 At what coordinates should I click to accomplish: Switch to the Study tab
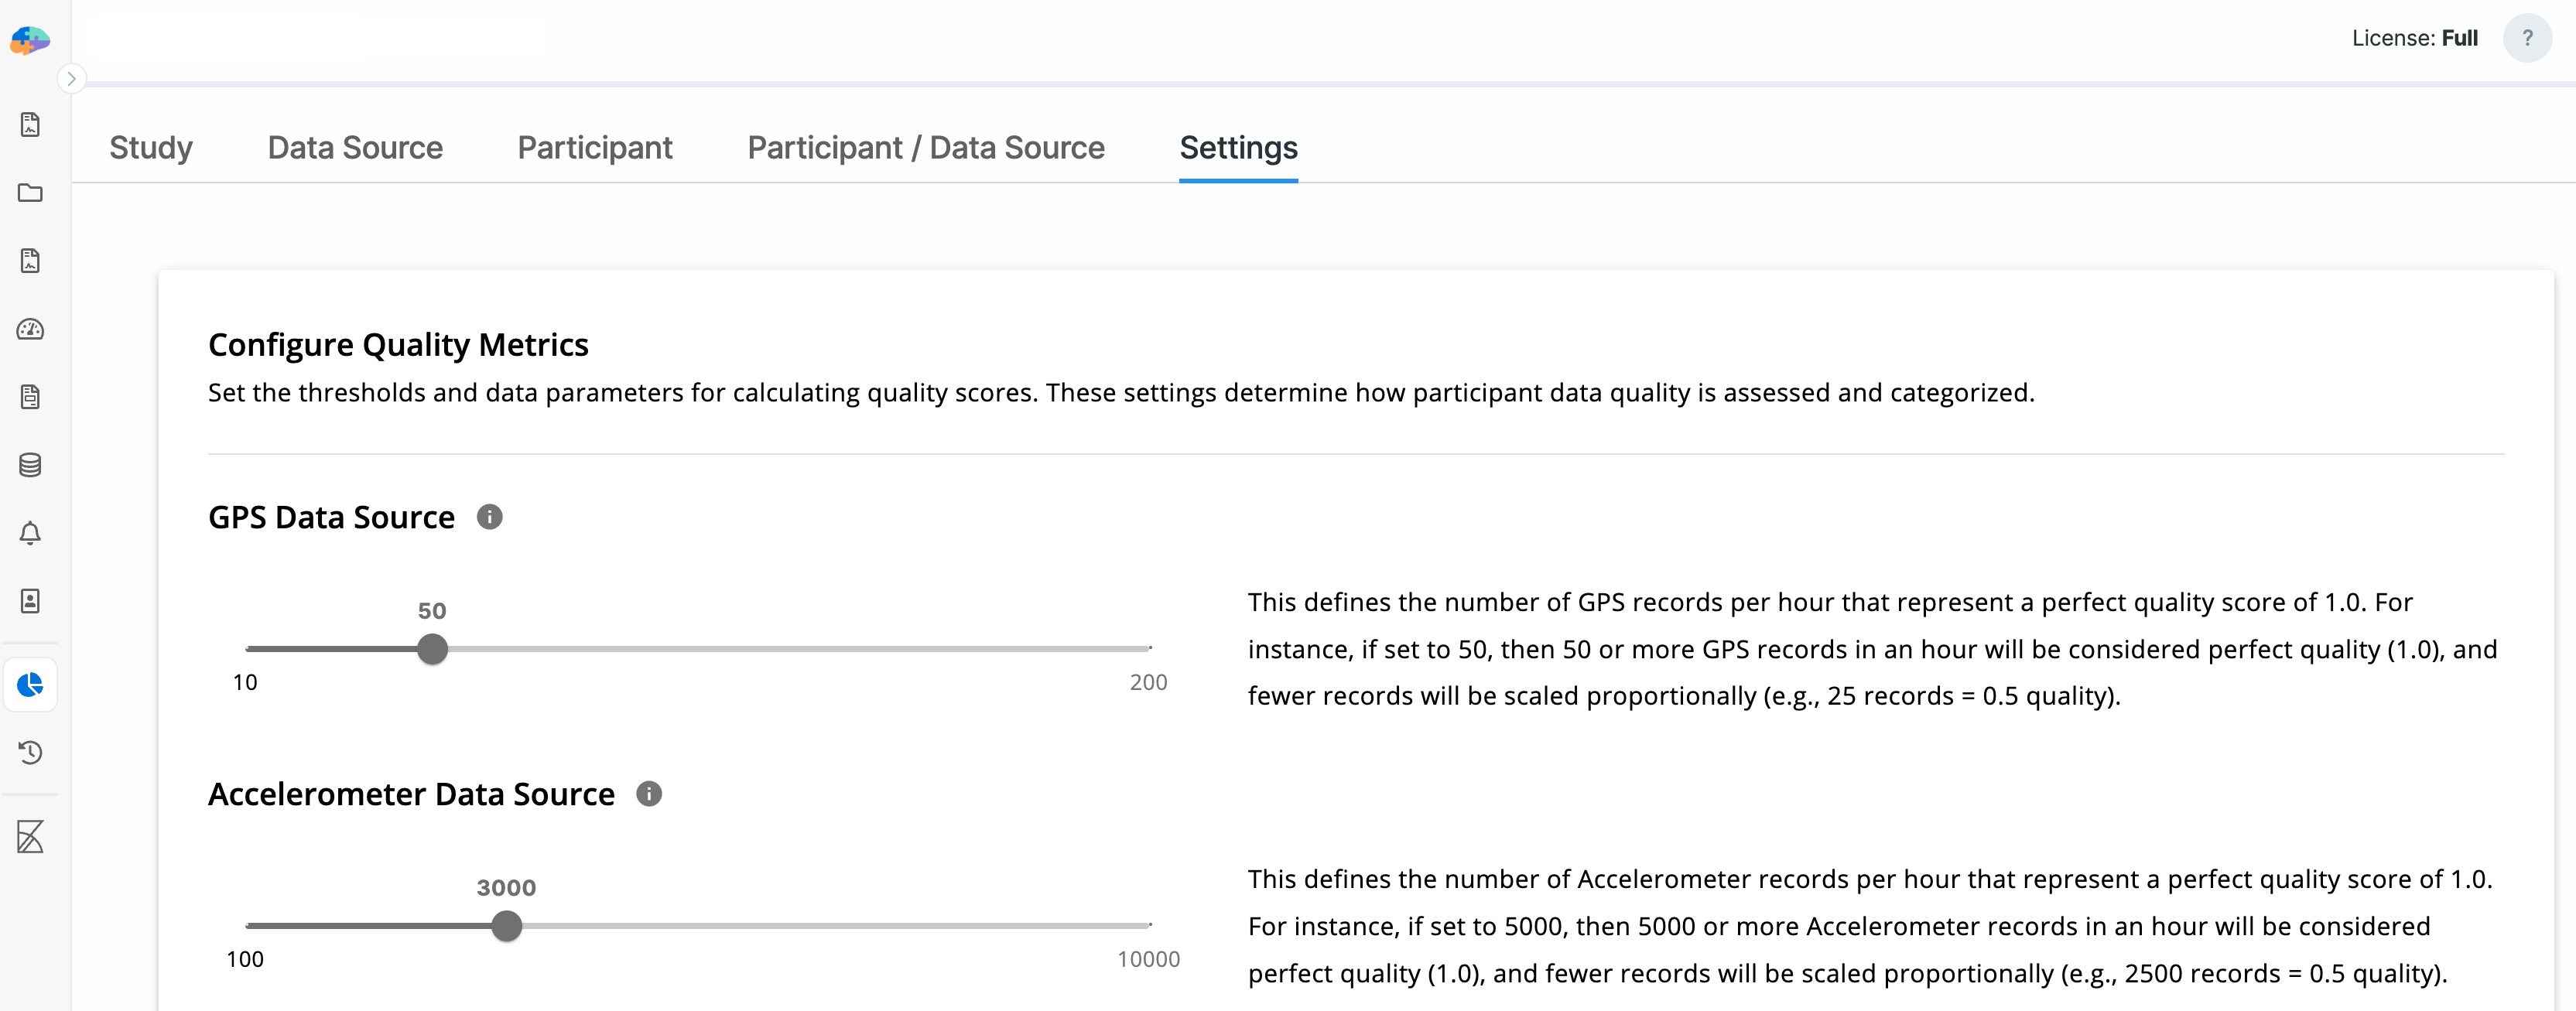[x=151, y=148]
